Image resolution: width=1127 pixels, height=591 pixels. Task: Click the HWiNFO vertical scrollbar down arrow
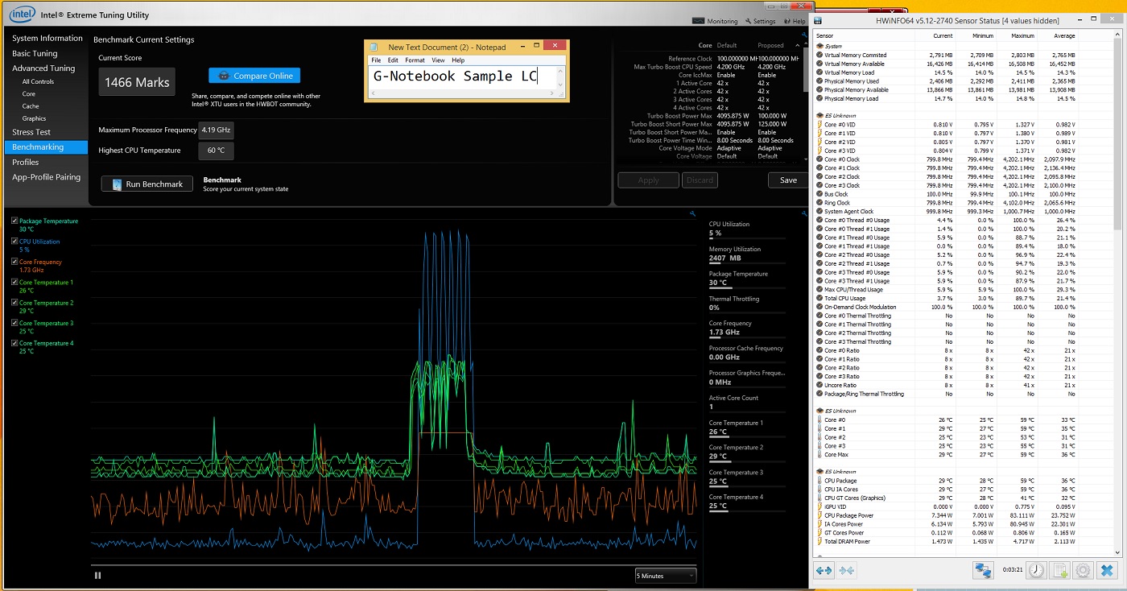pos(1118,552)
